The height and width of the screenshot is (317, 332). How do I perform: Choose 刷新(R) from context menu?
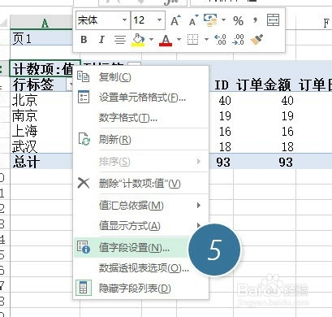141,140
